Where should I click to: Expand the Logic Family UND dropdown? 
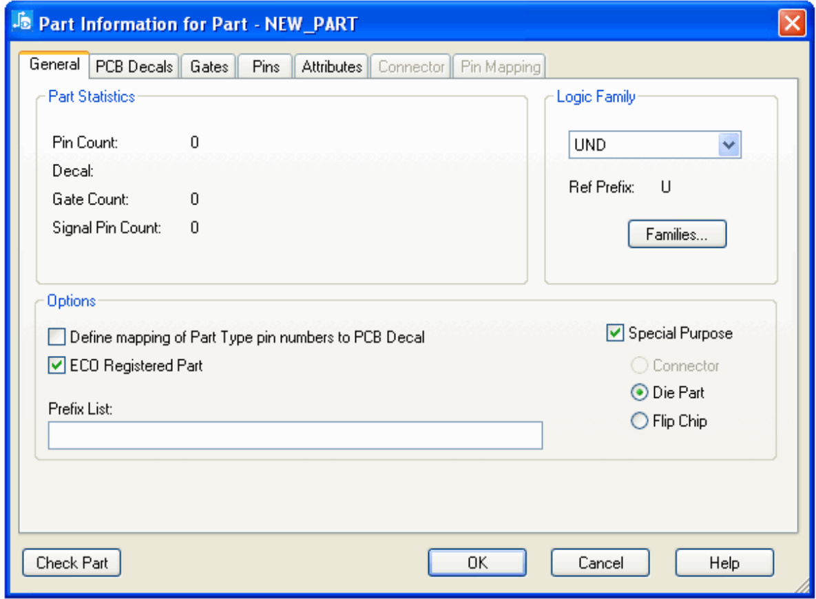coord(729,145)
